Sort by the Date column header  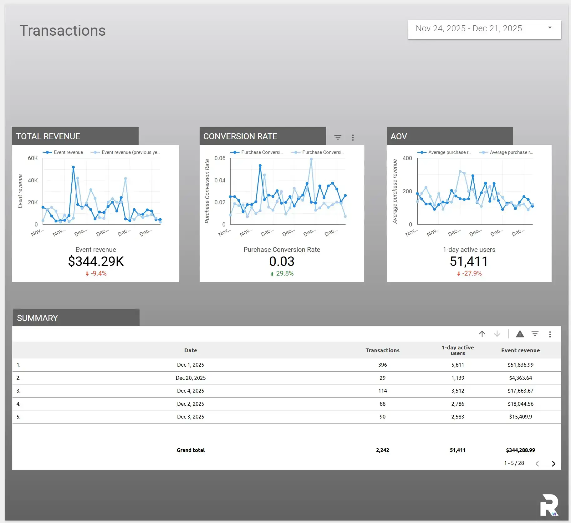[191, 350]
